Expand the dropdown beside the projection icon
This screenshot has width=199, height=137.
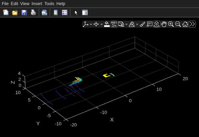101,24
